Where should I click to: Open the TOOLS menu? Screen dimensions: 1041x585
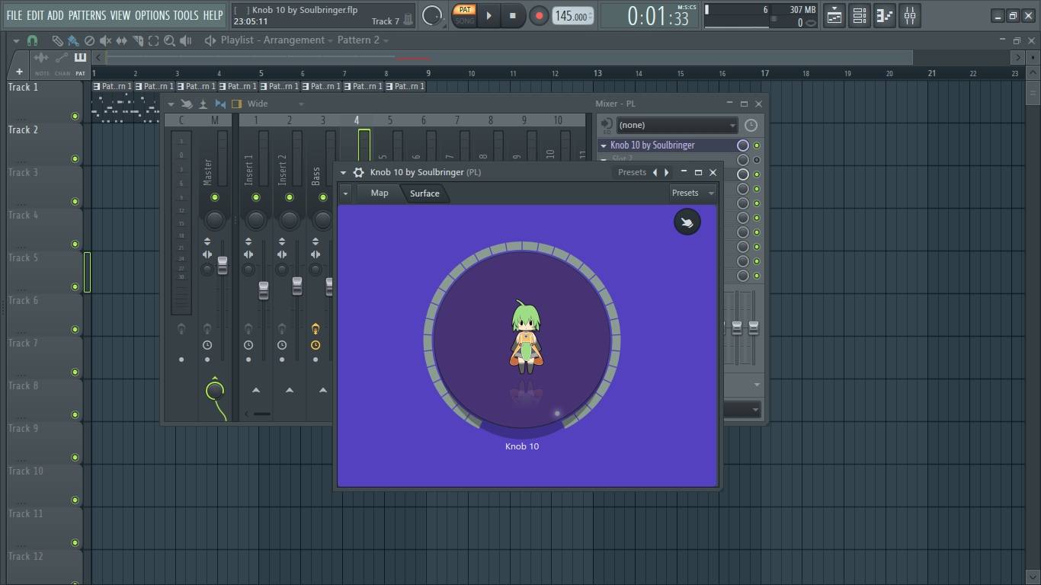point(185,15)
